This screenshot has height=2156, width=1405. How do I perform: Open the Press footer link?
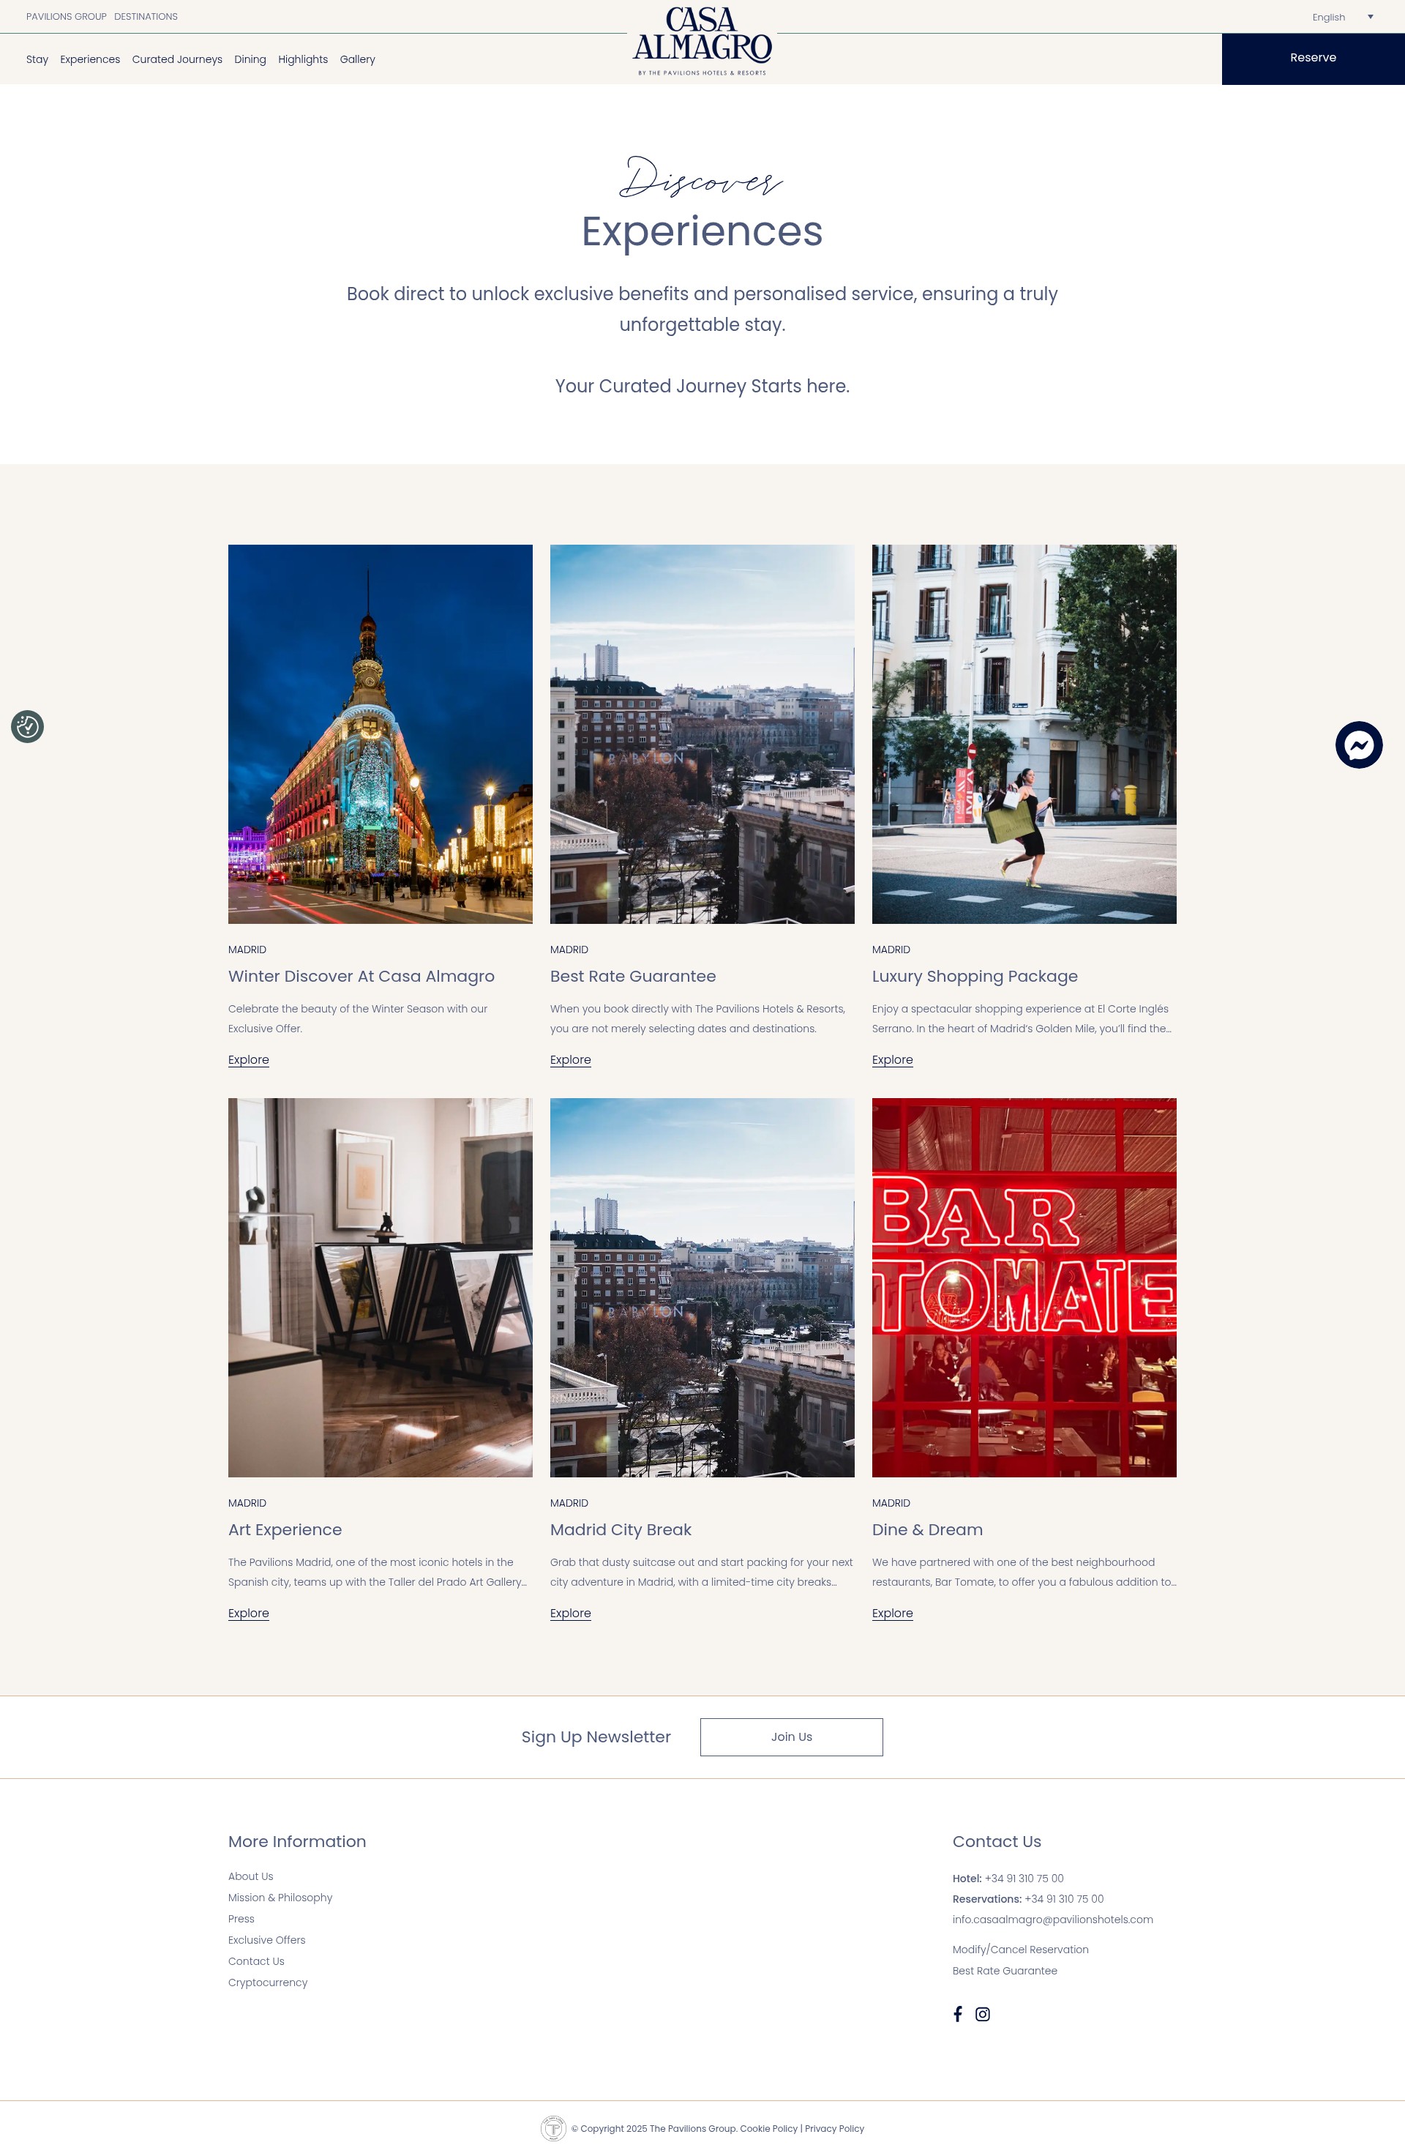pos(241,1919)
